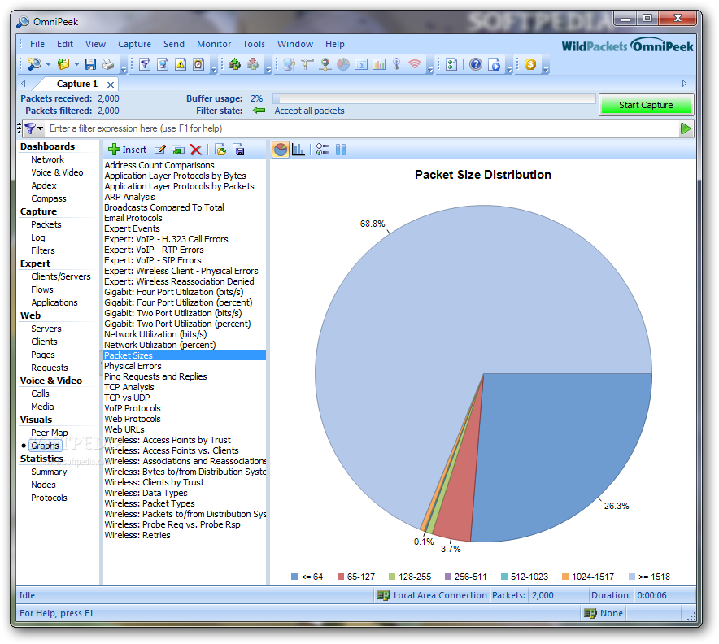Screen dimensions: 719x644
Task: Click the >= 1518 legend swatch
Action: coord(632,577)
